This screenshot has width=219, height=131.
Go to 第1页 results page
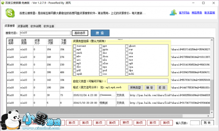(72, 123)
